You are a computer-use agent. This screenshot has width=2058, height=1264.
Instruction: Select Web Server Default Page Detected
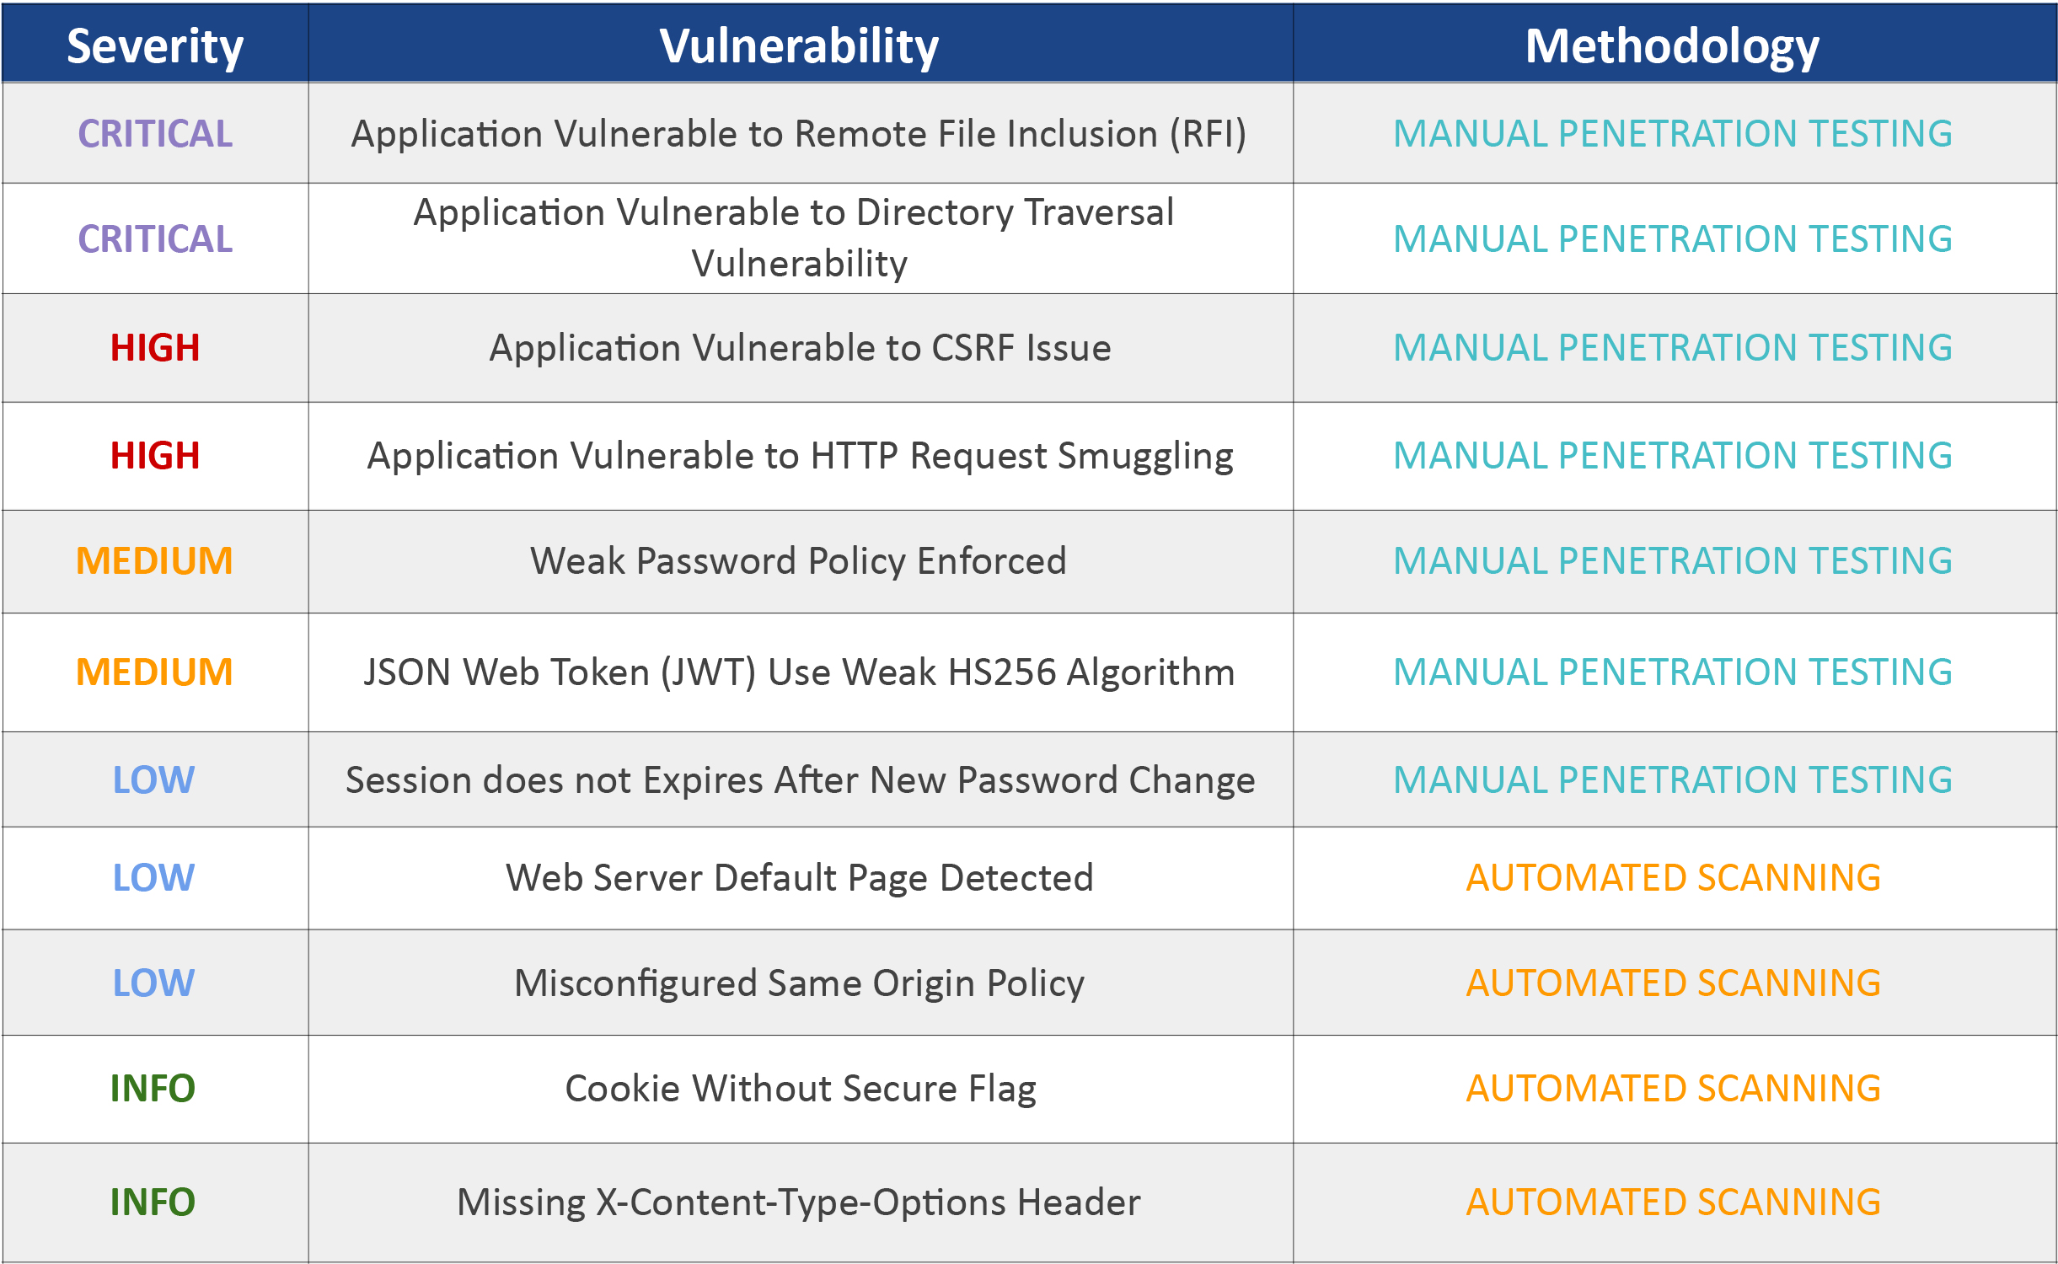click(x=800, y=878)
